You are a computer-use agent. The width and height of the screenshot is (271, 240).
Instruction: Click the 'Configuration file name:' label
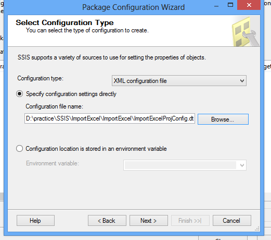tap(55, 106)
